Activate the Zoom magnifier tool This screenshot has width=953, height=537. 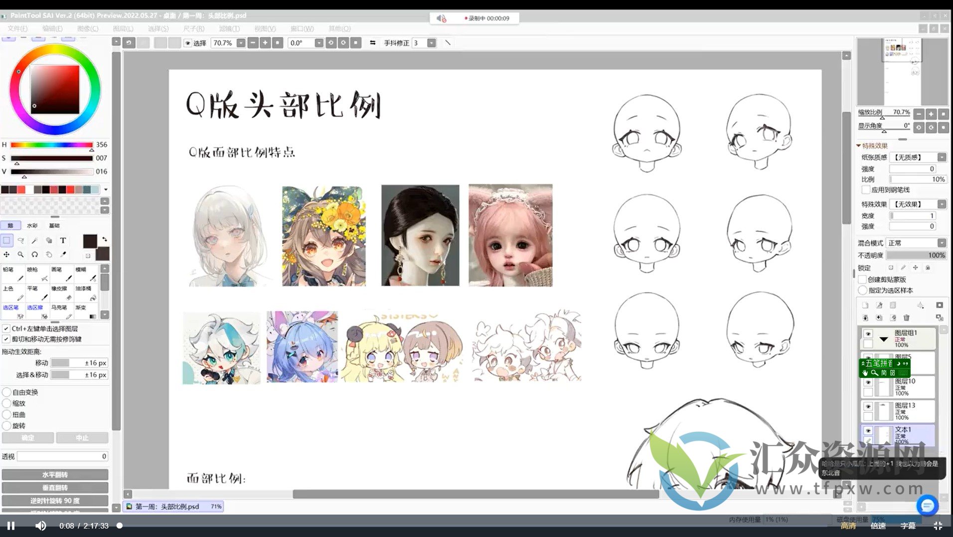click(21, 254)
